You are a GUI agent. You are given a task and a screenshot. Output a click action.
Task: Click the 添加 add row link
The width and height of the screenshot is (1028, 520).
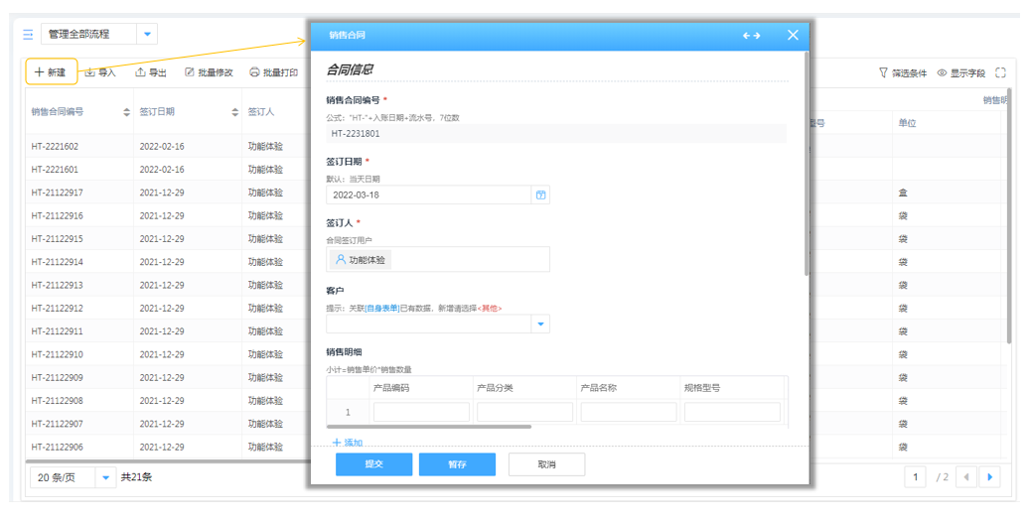(x=347, y=443)
